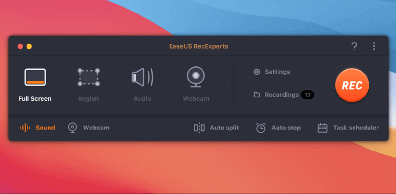Open help with the question mark icon
The image size is (396, 194).
coord(354,46)
